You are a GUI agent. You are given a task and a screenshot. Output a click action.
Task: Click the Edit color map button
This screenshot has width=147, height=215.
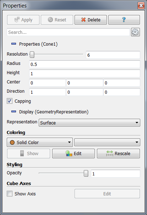click(73, 153)
